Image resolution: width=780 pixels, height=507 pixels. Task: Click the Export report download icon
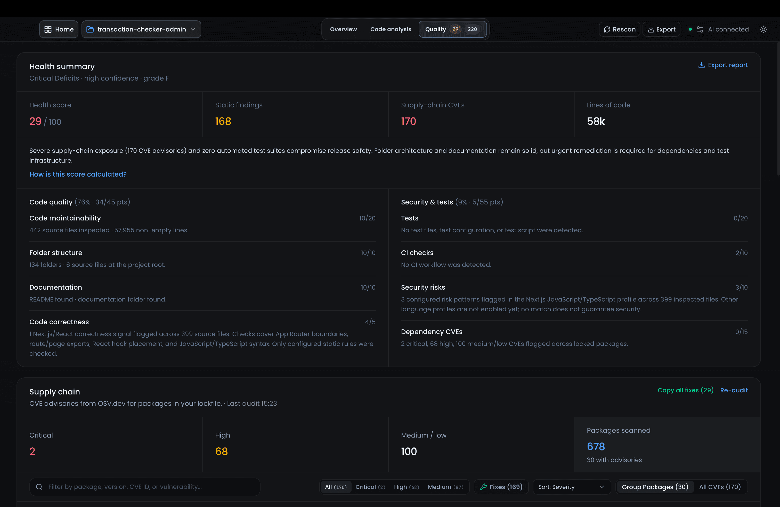point(701,65)
